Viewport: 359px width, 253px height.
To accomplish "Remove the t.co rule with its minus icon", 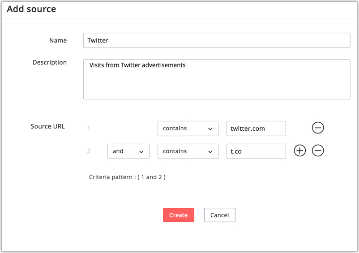I will tap(318, 151).
